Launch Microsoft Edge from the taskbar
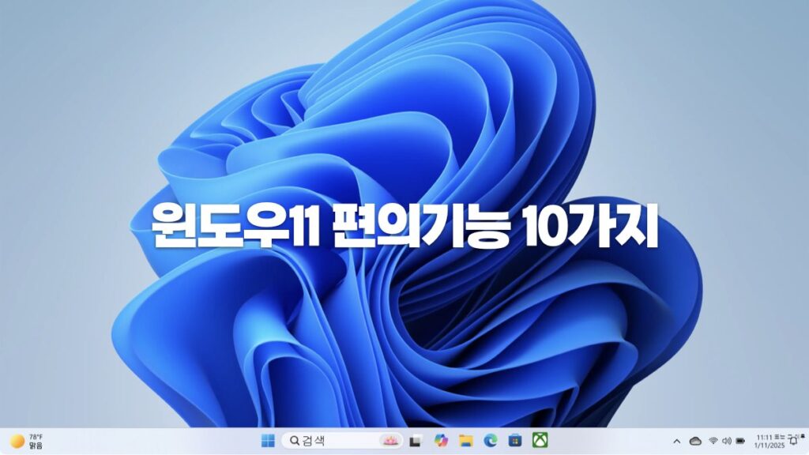 point(490,441)
